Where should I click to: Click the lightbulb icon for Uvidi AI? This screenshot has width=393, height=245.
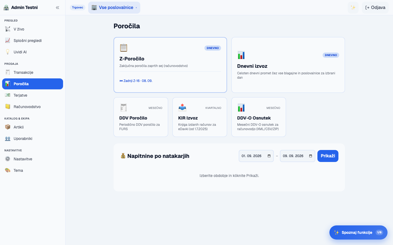pyautogui.click(x=8, y=52)
